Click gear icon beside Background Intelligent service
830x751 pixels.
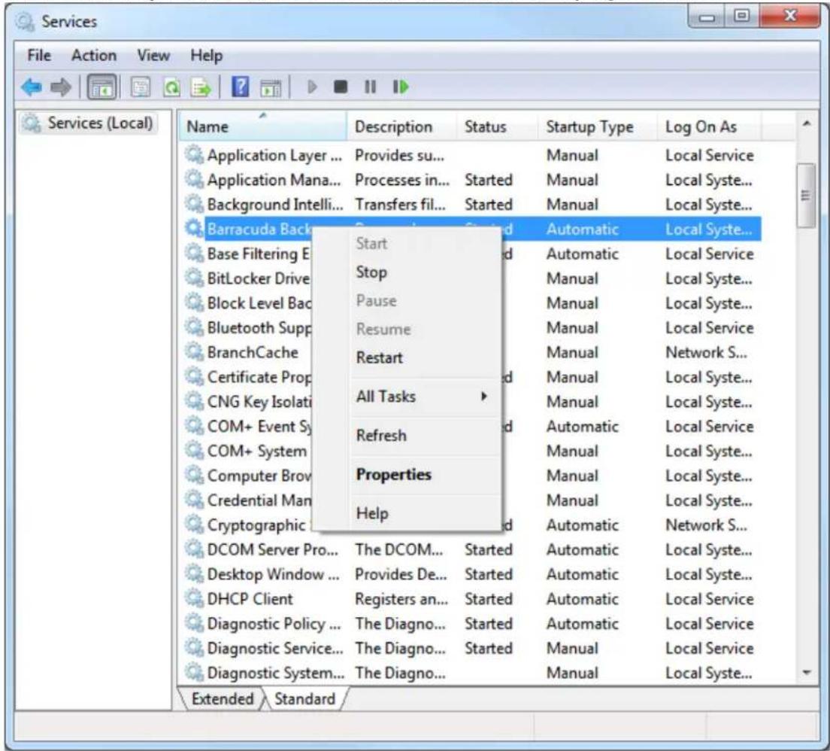coord(194,204)
